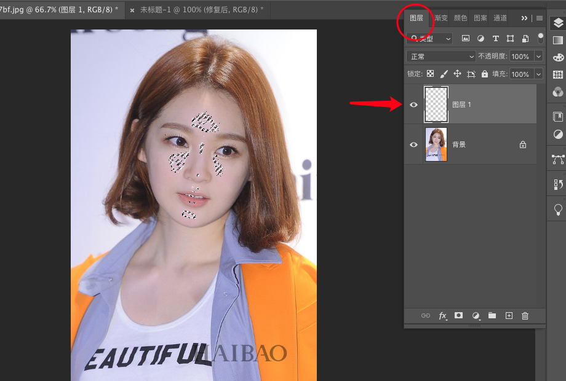The height and width of the screenshot is (381, 566).
Task: Open the blend mode 正常 dropdown
Action: pos(441,57)
